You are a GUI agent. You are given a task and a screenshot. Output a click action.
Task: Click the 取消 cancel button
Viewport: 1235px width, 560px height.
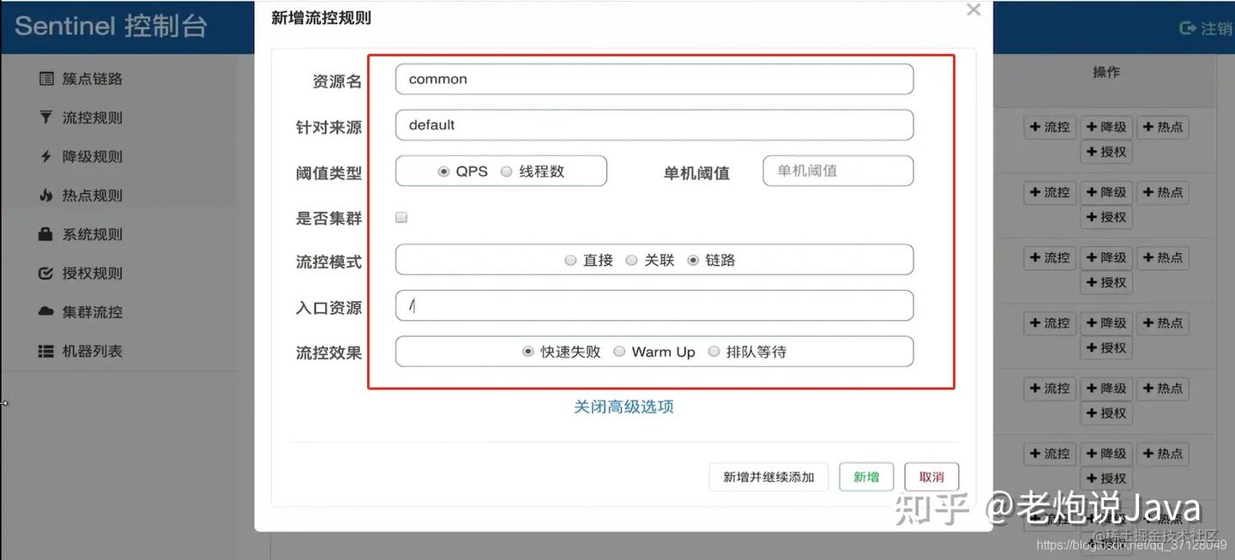point(931,477)
